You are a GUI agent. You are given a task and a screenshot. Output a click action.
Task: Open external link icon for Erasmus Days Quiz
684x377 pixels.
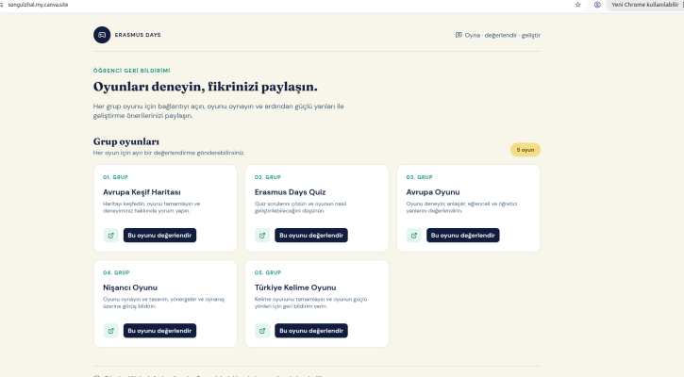262,236
